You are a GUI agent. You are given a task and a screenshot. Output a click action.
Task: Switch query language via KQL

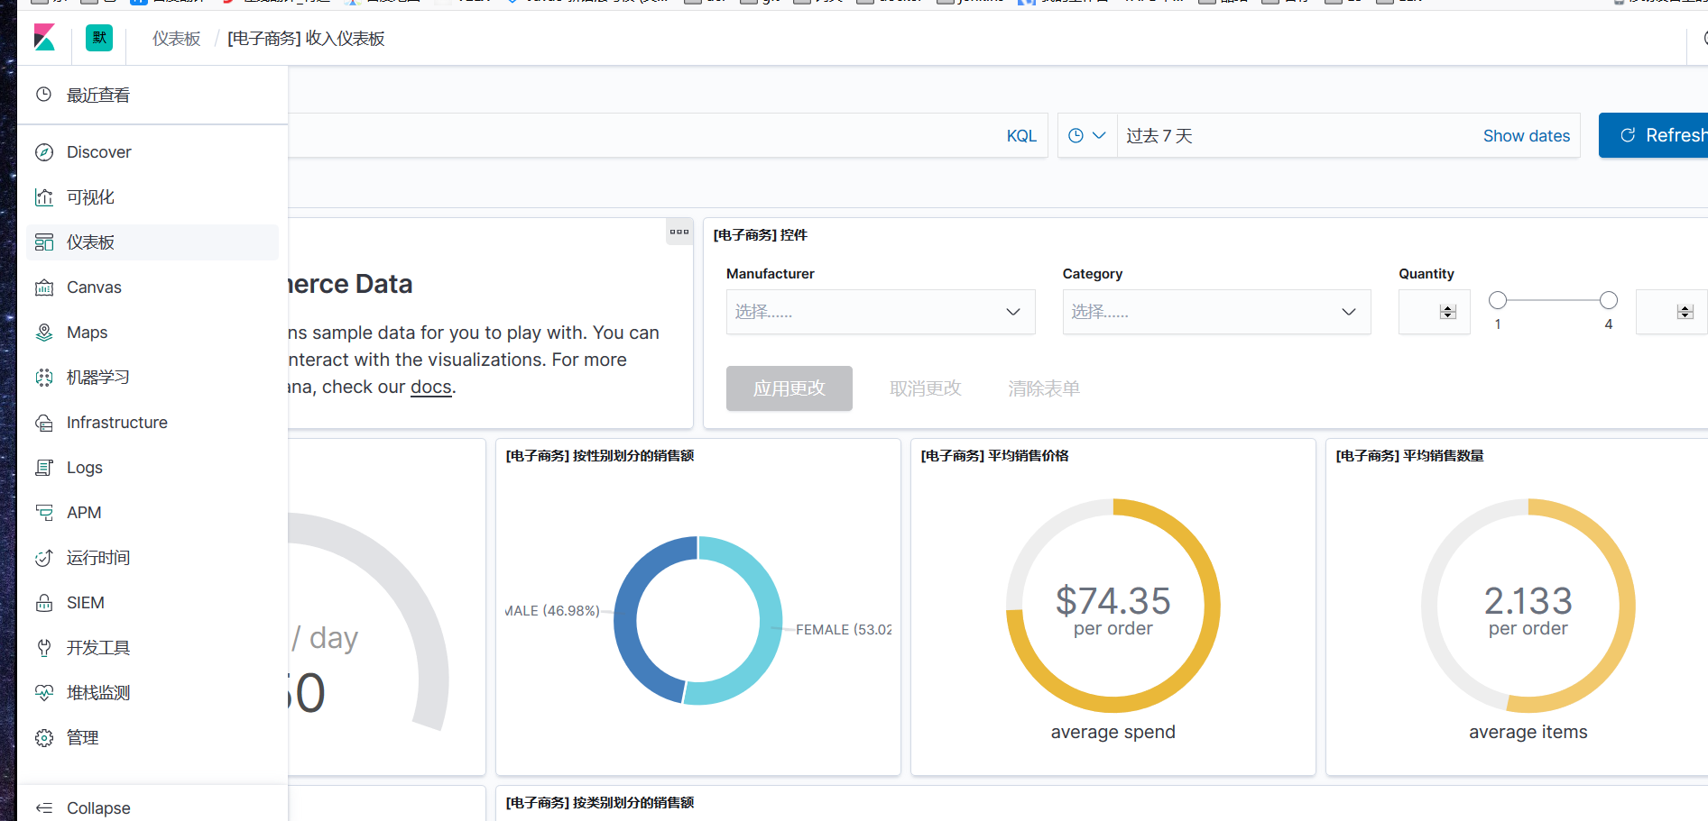click(1021, 136)
